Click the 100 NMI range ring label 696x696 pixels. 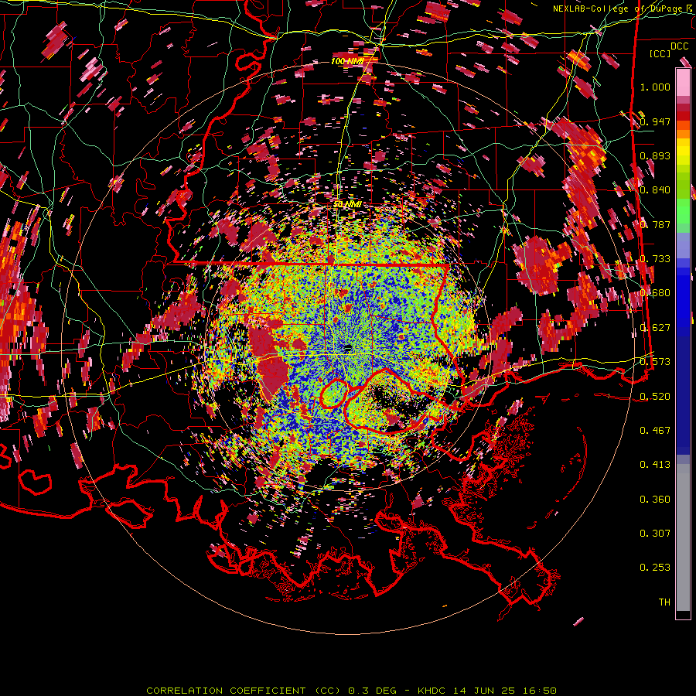click(347, 61)
